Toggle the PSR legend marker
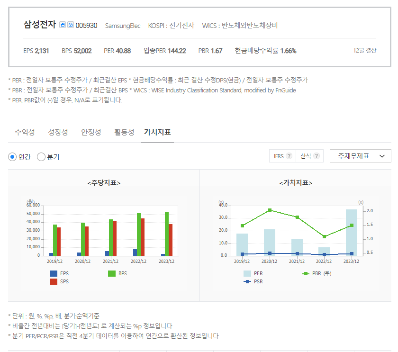Screen dimensions: 398x352 point(247,281)
